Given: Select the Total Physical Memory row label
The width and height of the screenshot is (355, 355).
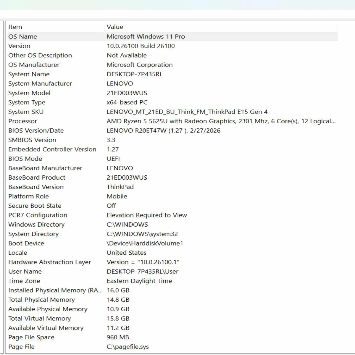Looking at the screenshot, I should point(41,300).
